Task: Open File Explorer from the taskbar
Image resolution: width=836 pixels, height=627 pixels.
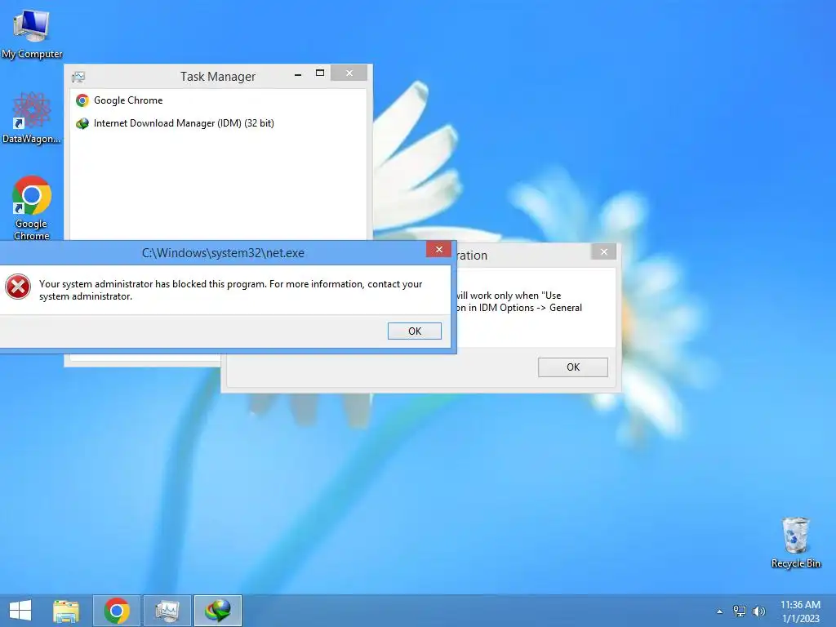Action: click(66, 611)
